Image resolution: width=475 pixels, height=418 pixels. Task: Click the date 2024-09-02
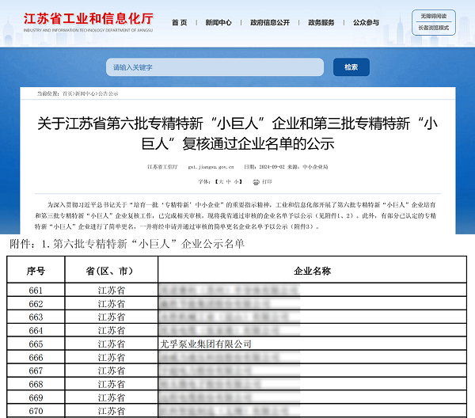coord(272,167)
